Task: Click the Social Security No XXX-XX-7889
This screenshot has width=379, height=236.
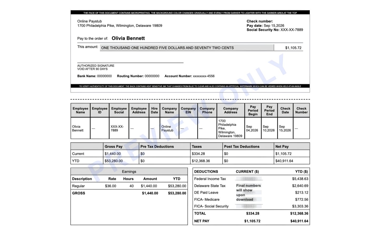Action: pyautogui.click(x=275, y=30)
